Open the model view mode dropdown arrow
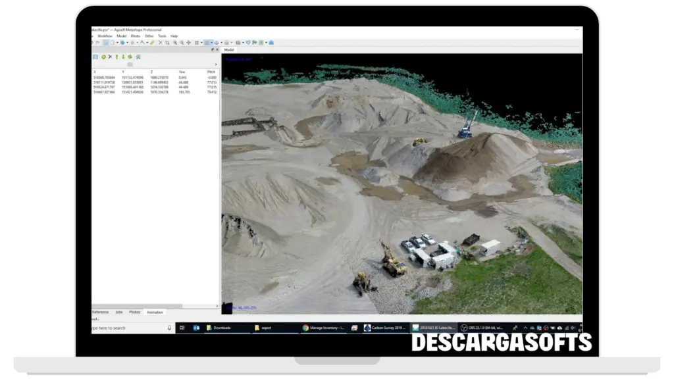The width and height of the screenshot is (674, 379). coord(212,43)
